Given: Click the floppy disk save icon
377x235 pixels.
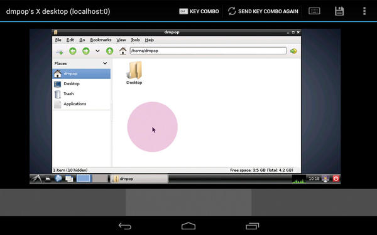Looking at the screenshot, I should point(339,11).
